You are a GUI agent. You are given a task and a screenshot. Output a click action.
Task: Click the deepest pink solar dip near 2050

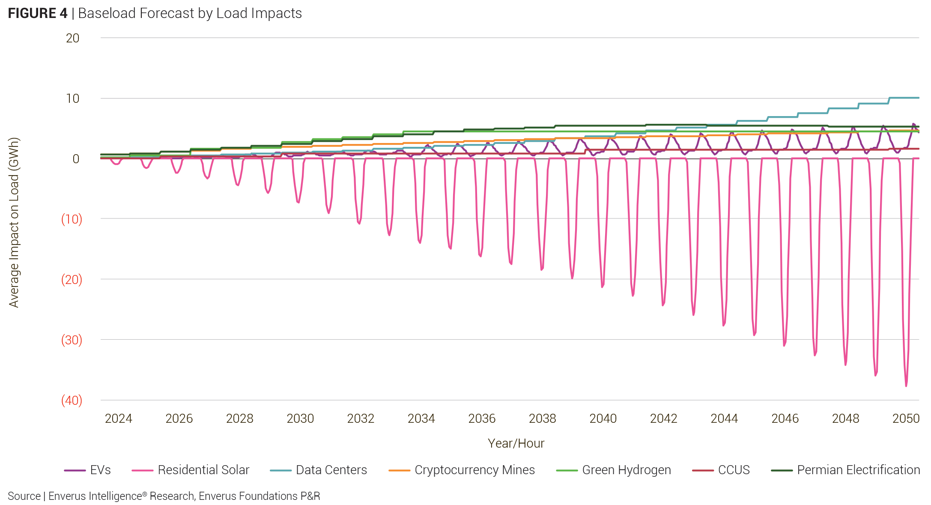pyautogui.click(x=906, y=385)
